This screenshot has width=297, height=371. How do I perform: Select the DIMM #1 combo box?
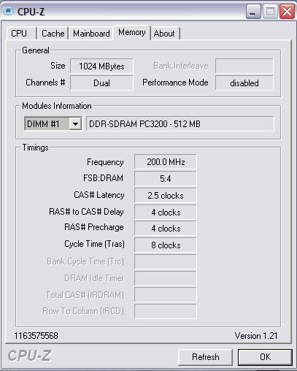click(53, 124)
